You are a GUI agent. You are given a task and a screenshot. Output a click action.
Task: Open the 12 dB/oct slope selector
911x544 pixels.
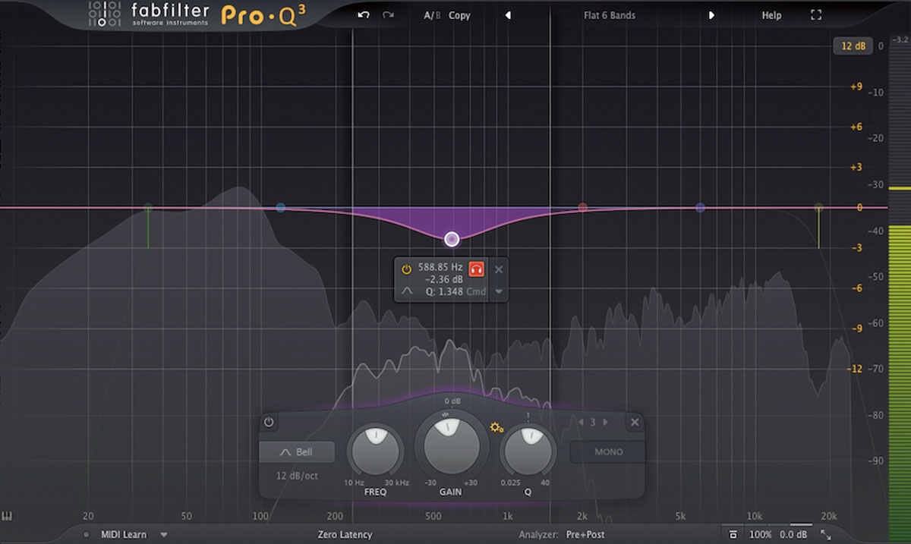296,476
